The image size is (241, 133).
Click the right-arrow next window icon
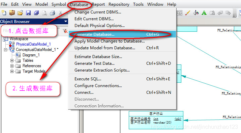click(x=228, y=13)
